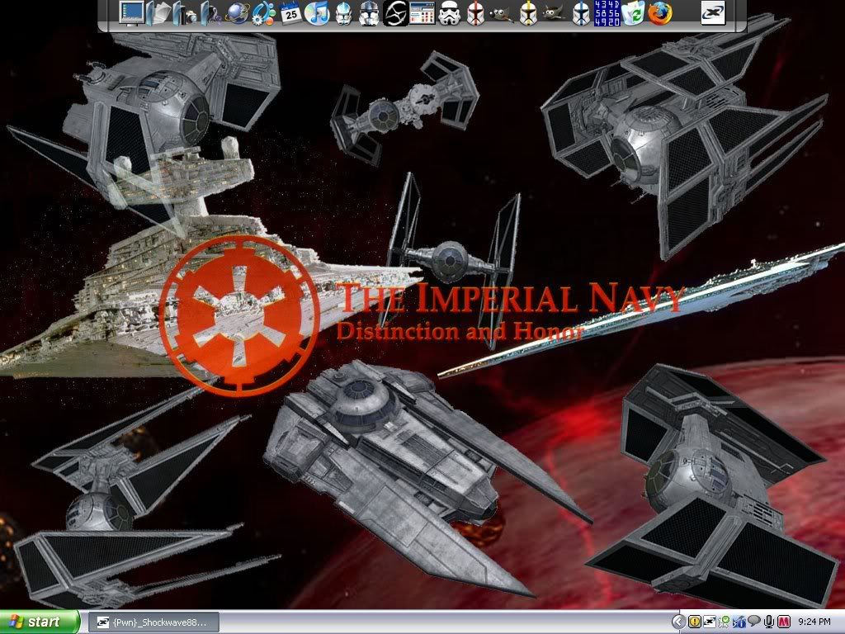Click the 9:24 PM system clock
This screenshot has width=845, height=634.
tap(814, 622)
